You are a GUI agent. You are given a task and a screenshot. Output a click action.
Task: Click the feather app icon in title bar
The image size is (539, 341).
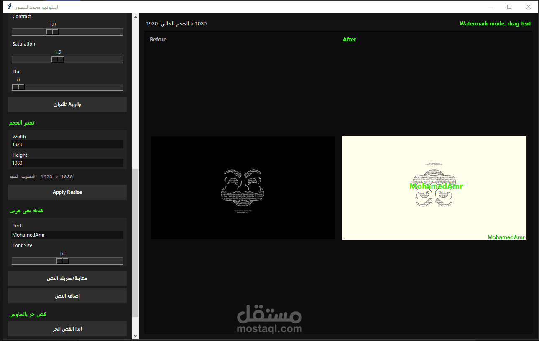coord(9,7)
